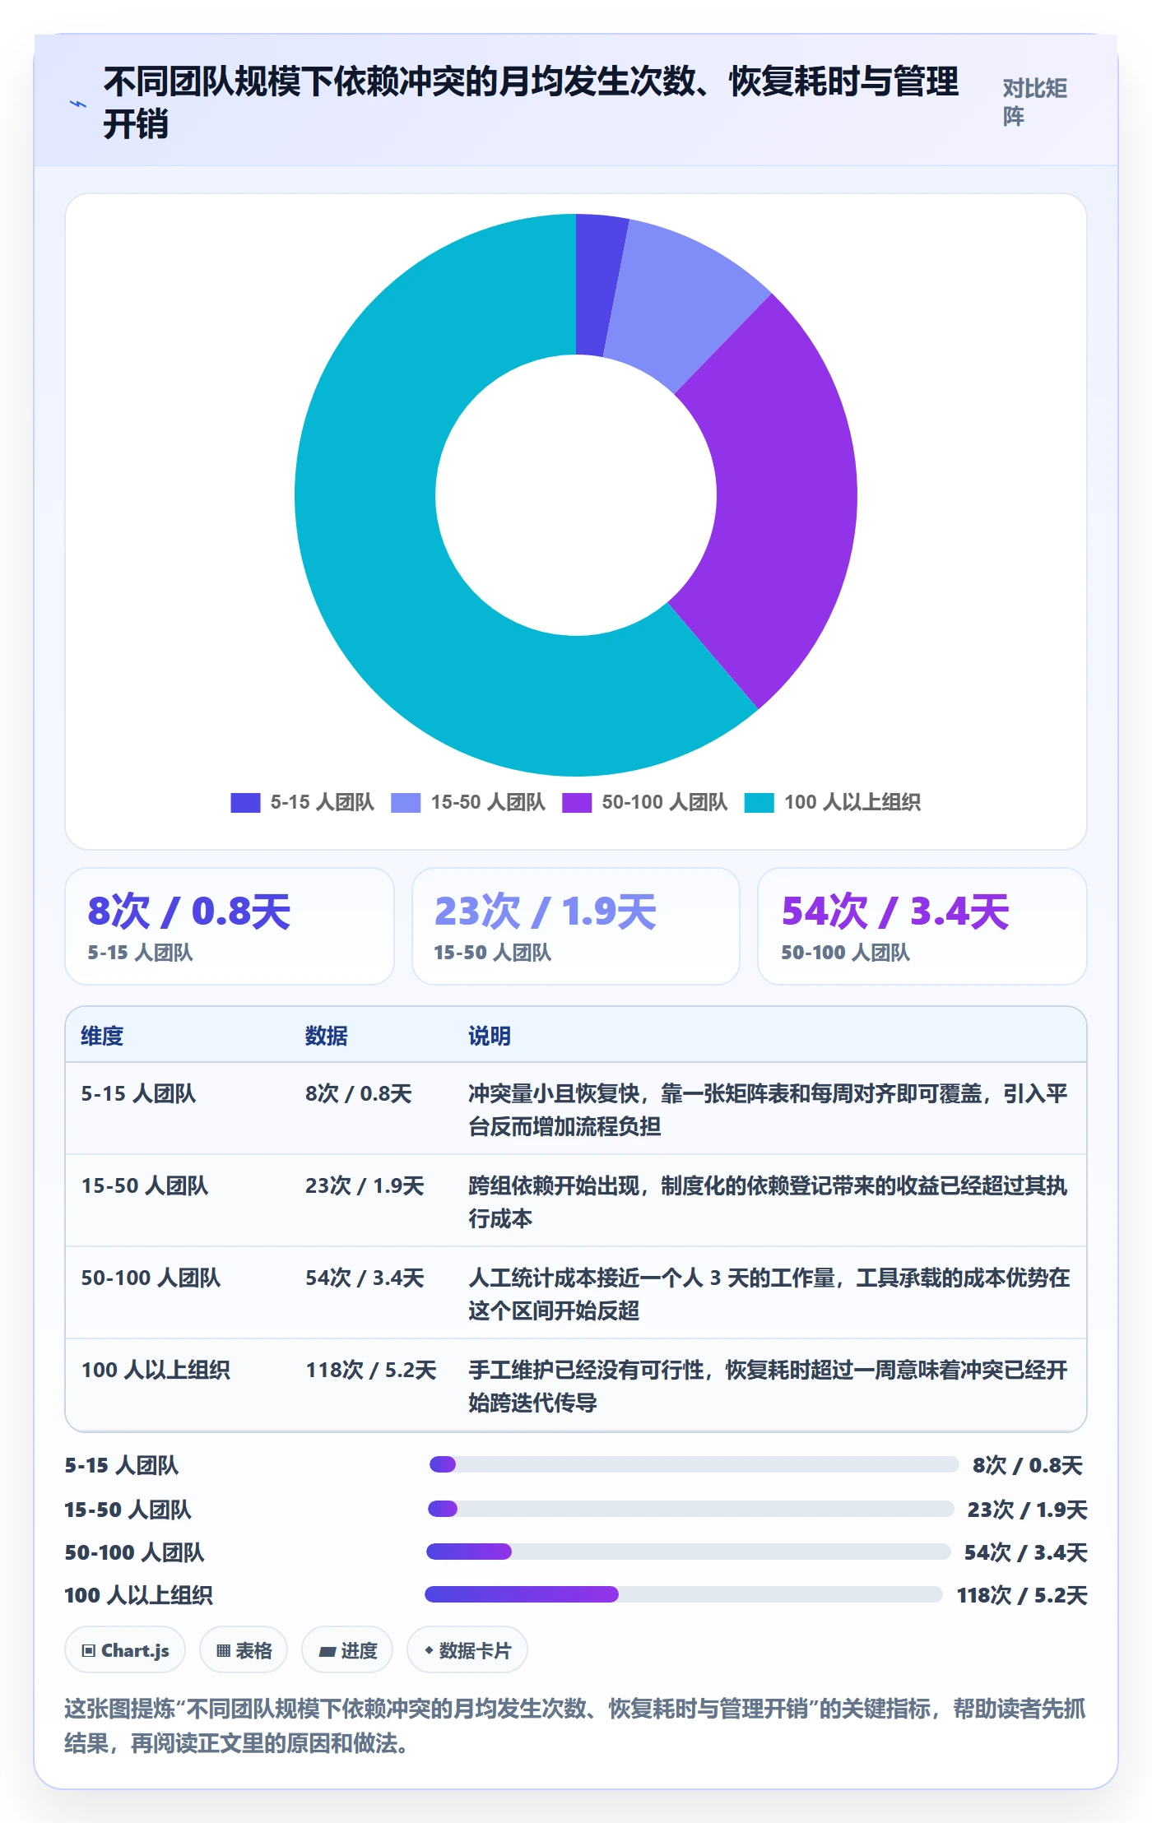This screenshot has height=1823, width=1152.
Task: Select the Chart.js tag chip
Action: tap(125, 1650)
